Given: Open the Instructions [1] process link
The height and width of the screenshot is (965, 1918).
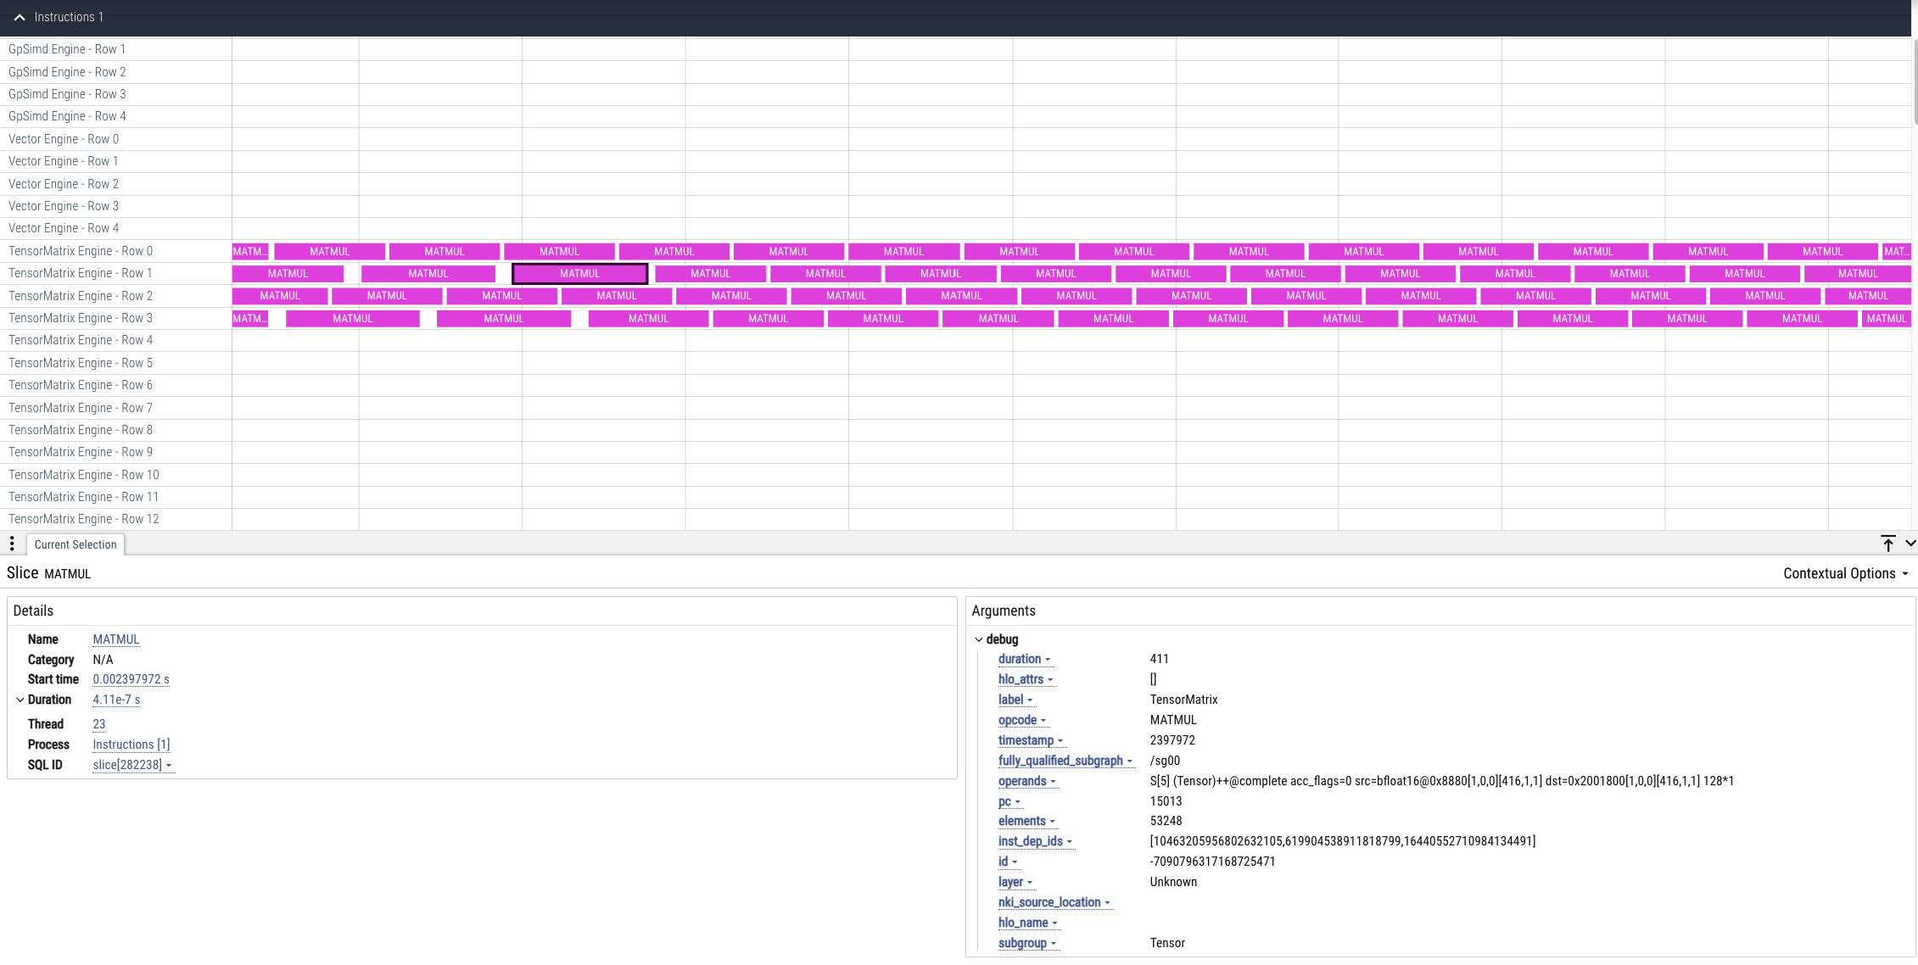Looking at the screenshot, I should [x=131, y=745].
